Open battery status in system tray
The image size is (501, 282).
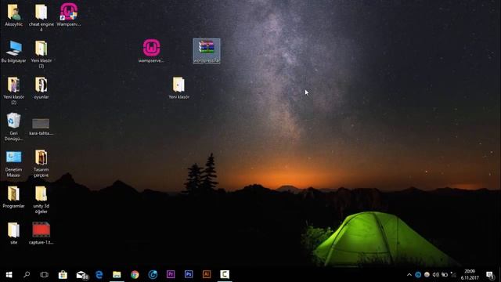click(445, 275)
